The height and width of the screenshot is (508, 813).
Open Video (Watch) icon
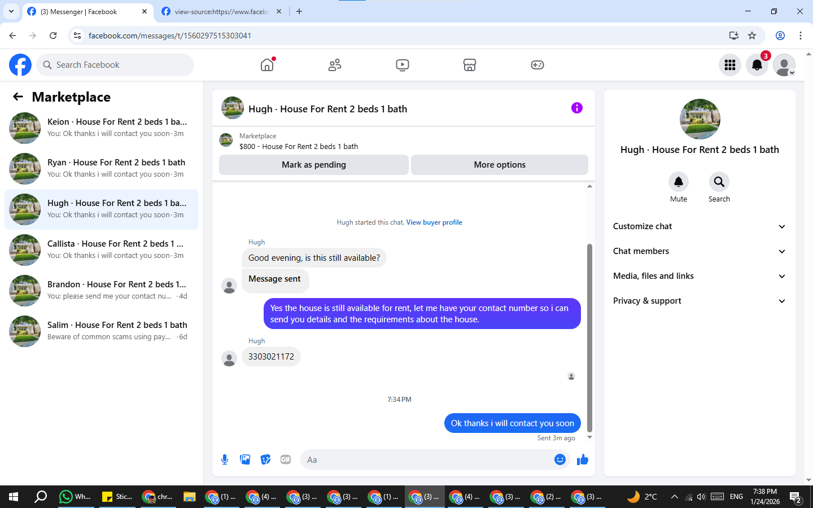tap(403, 65)
